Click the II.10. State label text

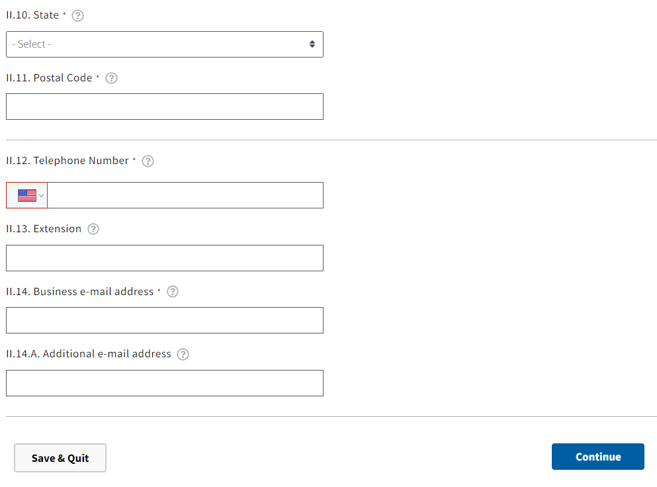pos(32,15)
